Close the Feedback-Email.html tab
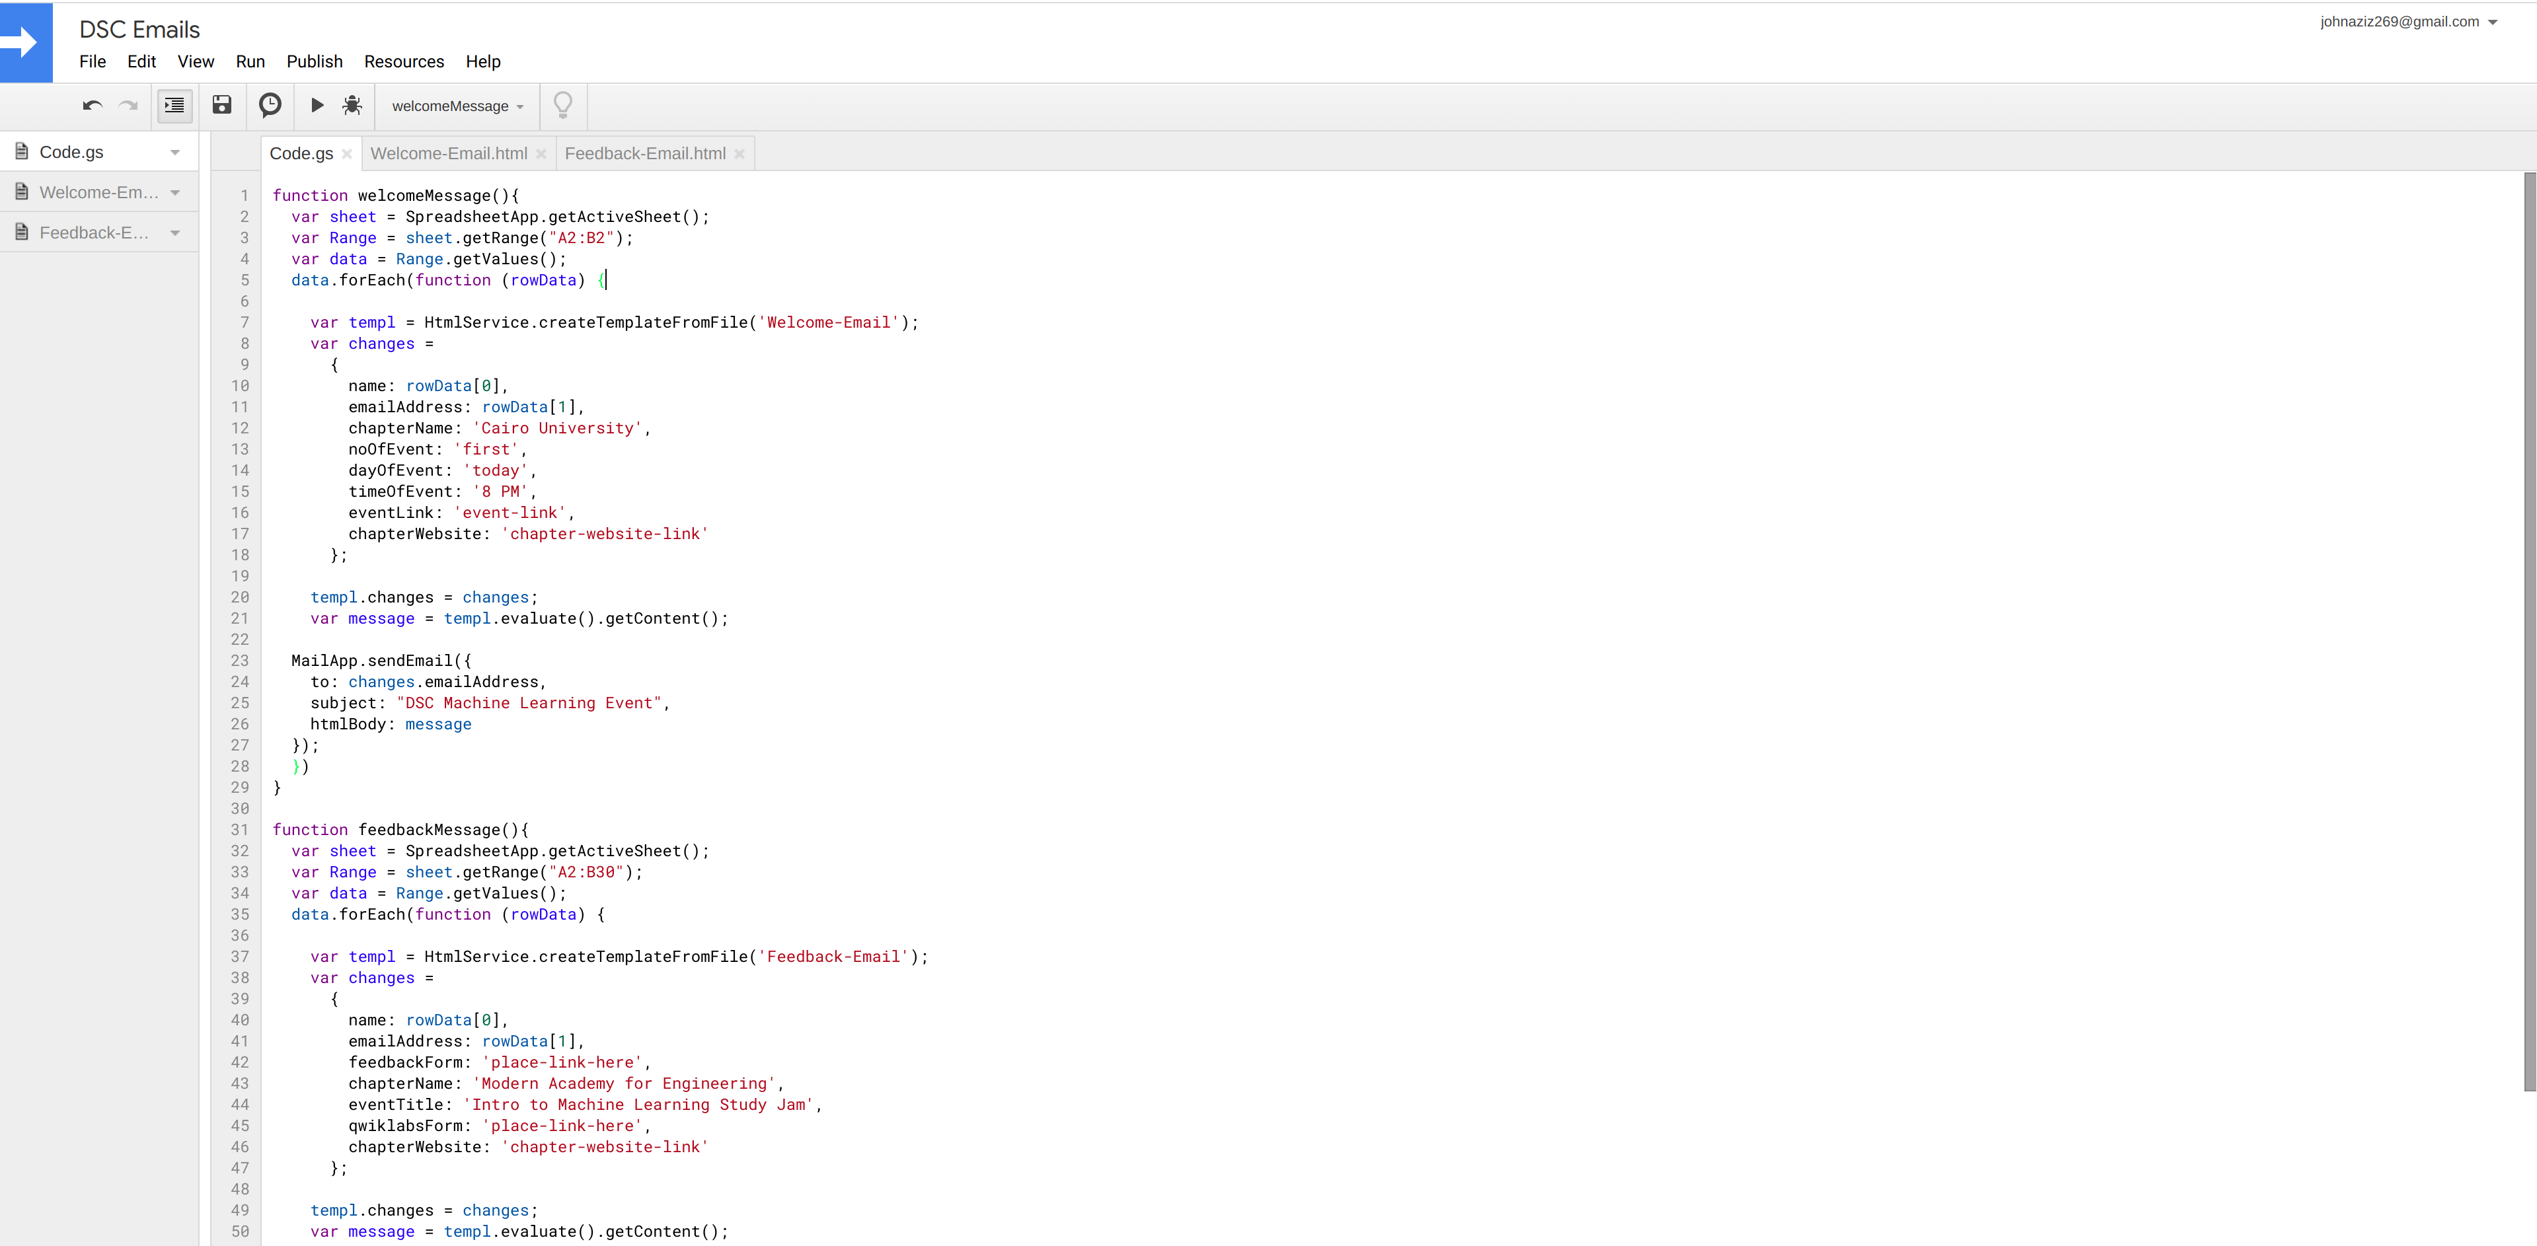The width and height of the screenshot is (2537, 1246). (739, 153)
